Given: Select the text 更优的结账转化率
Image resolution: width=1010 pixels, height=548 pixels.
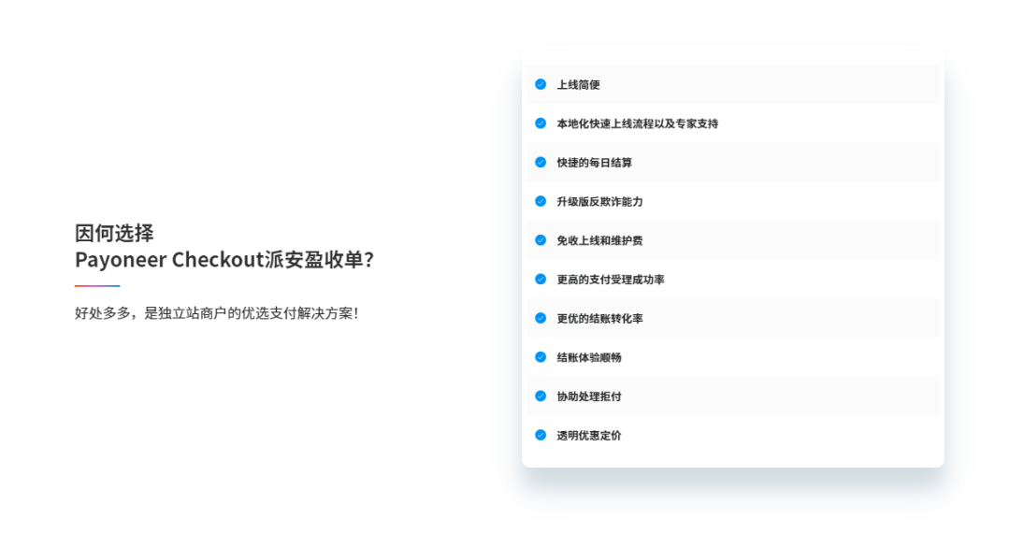Looking at the screenshot, I should [599, 319].
